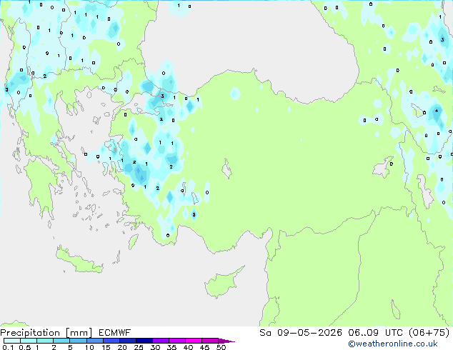Click the value 4 precipitation marker in east
This screenshot has height=350, width=453.
[437, 111]
